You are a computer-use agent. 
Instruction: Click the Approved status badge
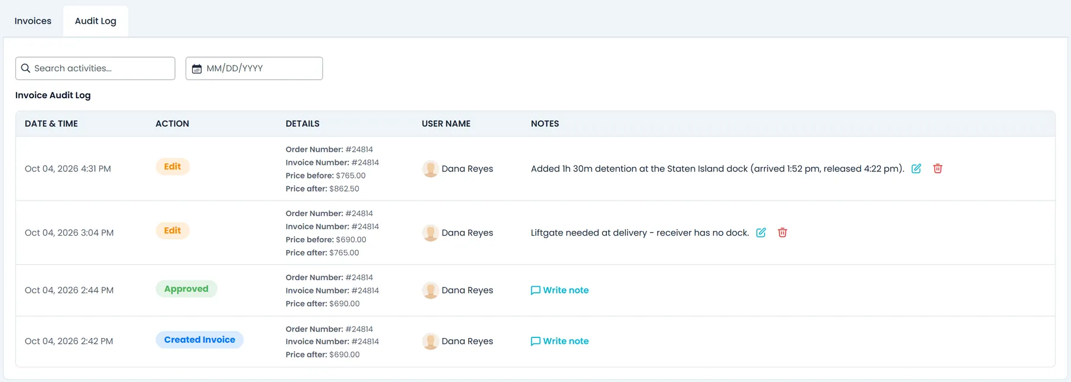point(186,289)
